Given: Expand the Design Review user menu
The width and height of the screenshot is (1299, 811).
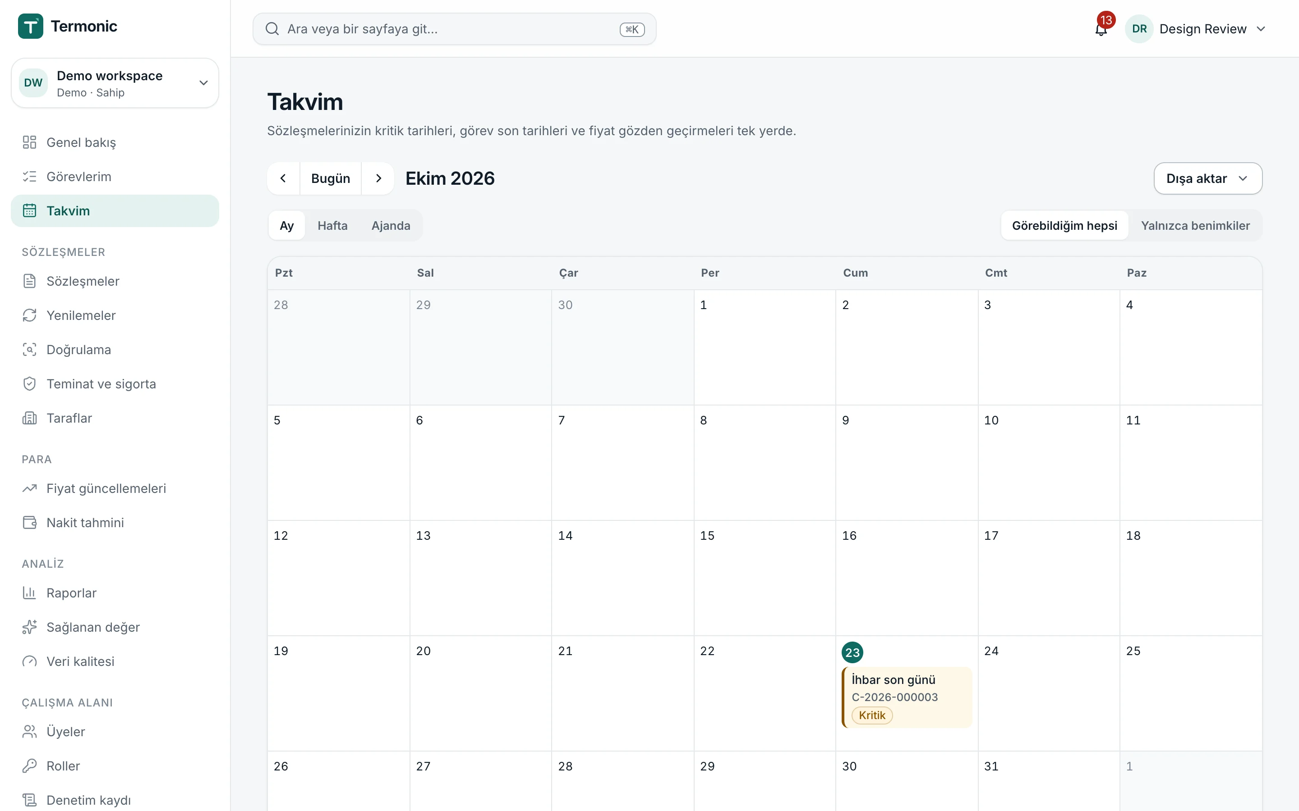Looking at the screenshot, I should click(x=1196, y=29).
